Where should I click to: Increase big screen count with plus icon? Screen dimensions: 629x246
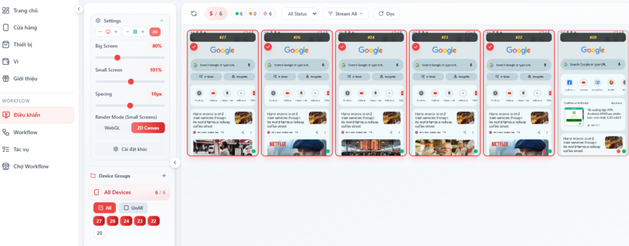(x=115, y=31)
